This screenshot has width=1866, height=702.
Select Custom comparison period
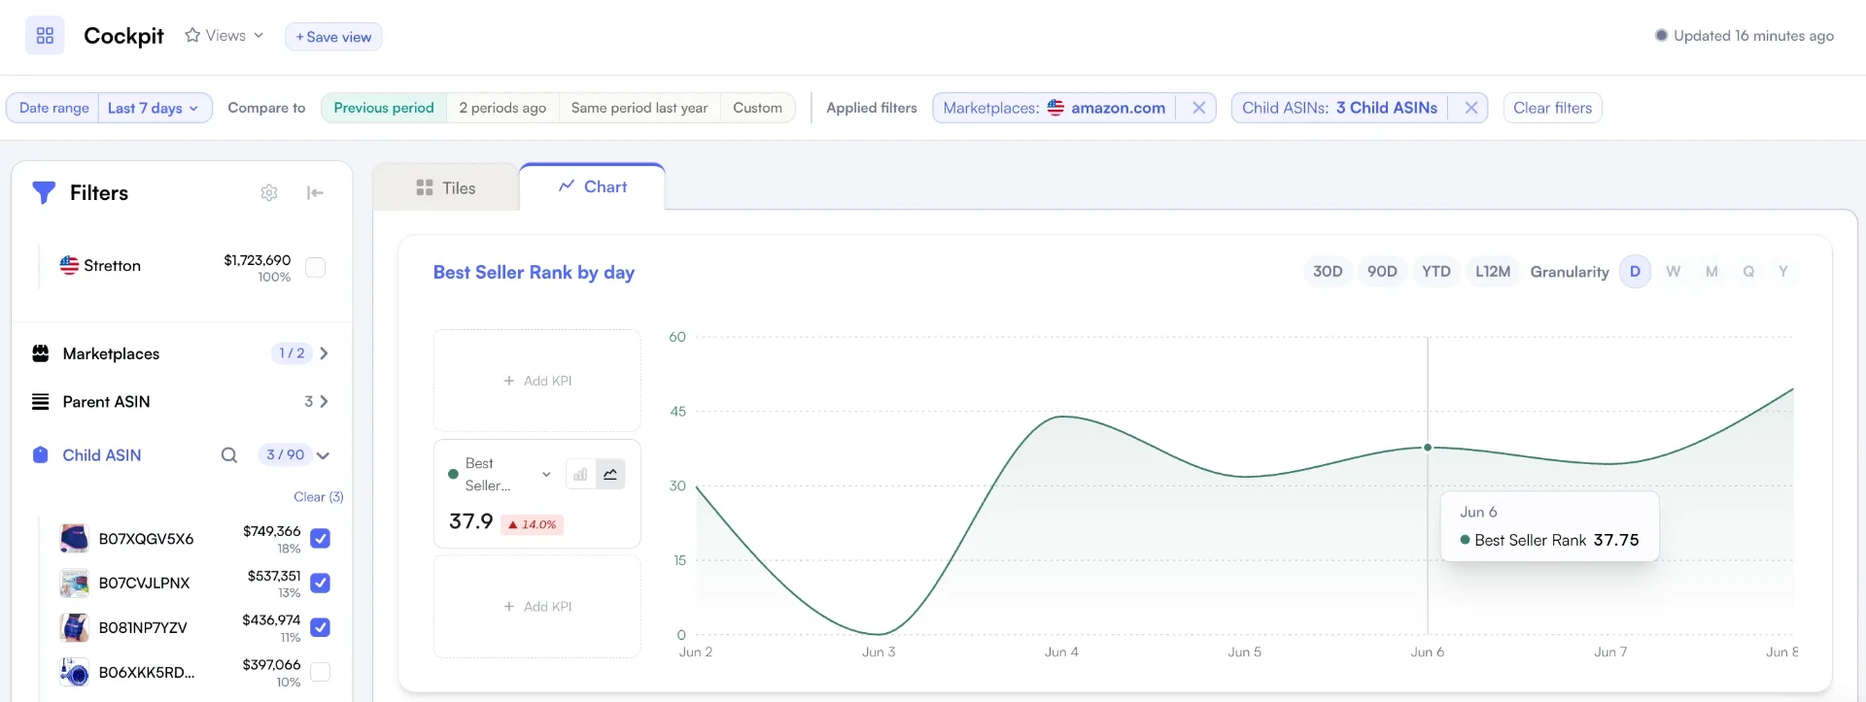click(757, 108)
